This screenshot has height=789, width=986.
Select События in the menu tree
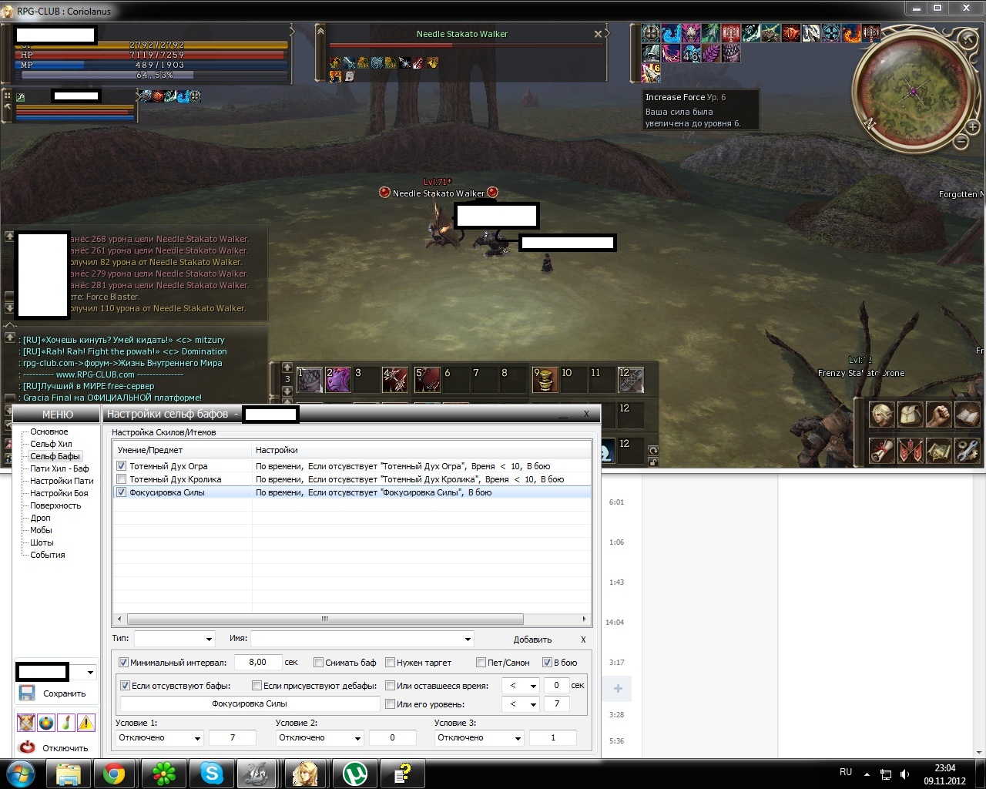(x=47, y=556)
